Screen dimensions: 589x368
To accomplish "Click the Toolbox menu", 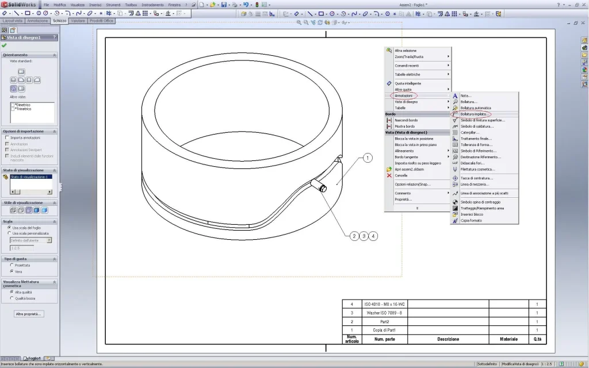I will pos(131,5).
